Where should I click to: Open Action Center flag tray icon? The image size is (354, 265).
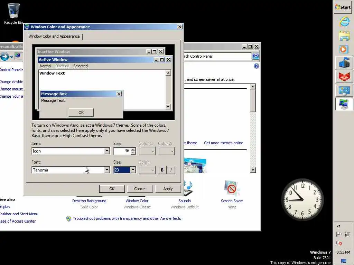[339, 234]
